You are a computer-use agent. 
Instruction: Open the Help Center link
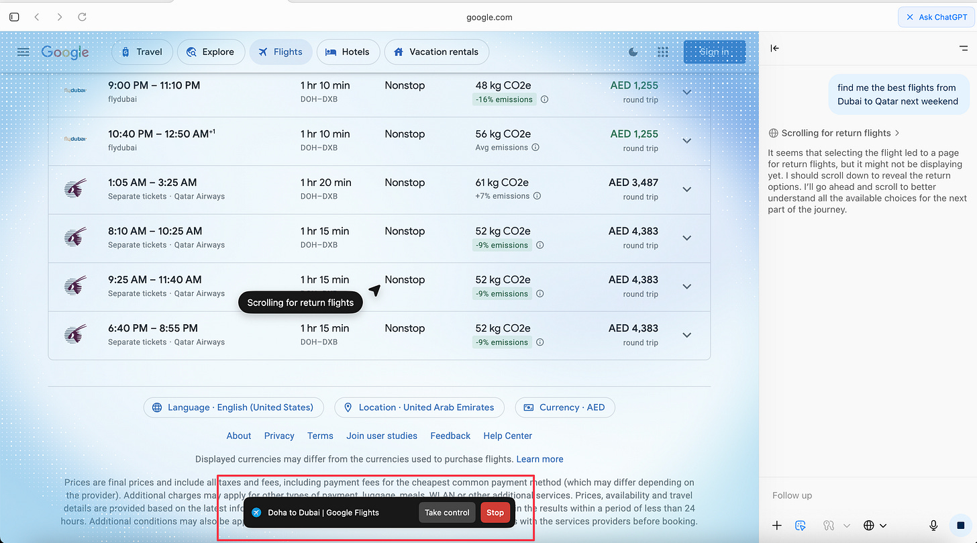[x=508, y=436]
